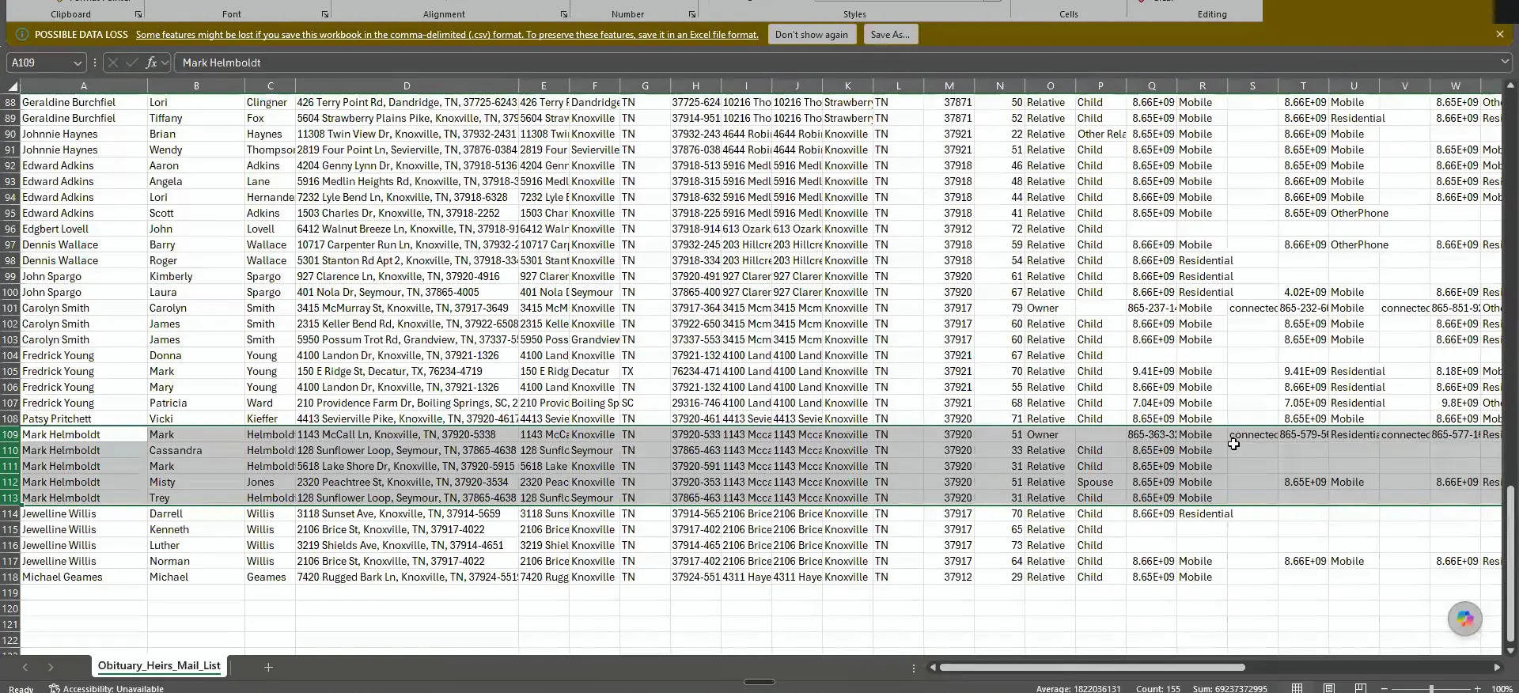Go to previous sheet arrow
1519x693 pixels.
(x=25, y=668)
